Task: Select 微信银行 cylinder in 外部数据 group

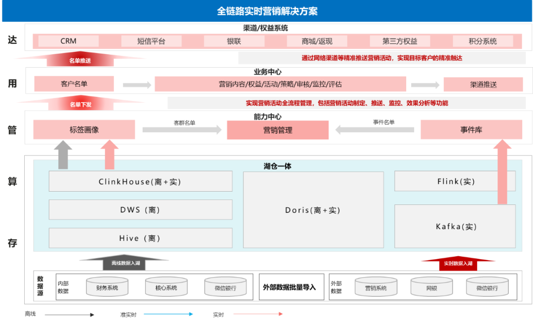Action: coord(487,286)
